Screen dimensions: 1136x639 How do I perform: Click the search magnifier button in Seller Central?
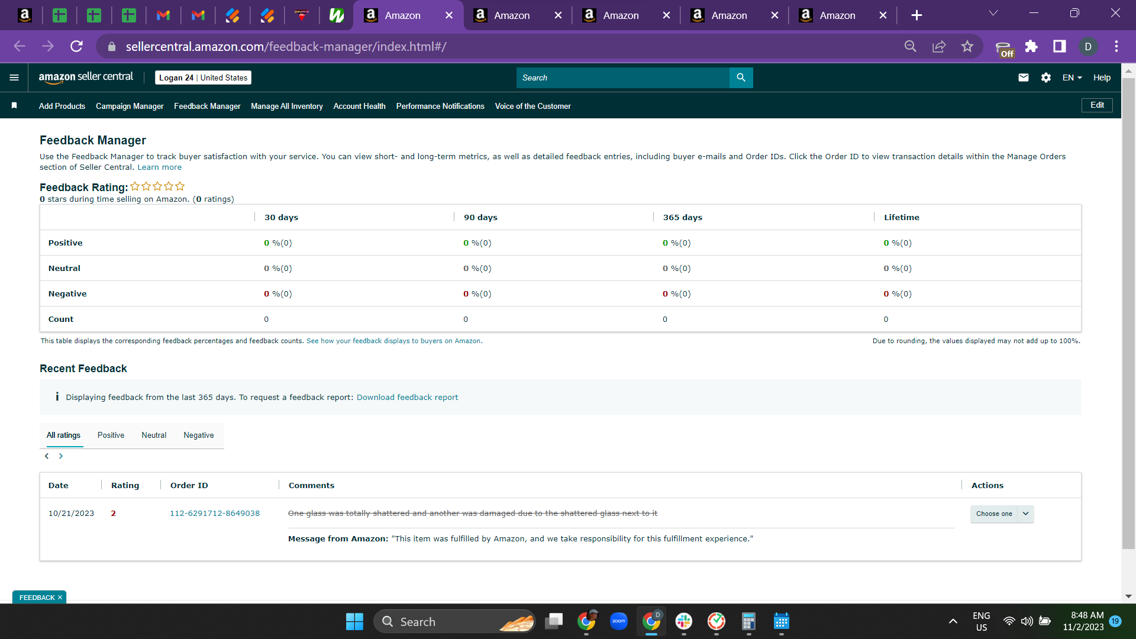(x=741, y=78)
